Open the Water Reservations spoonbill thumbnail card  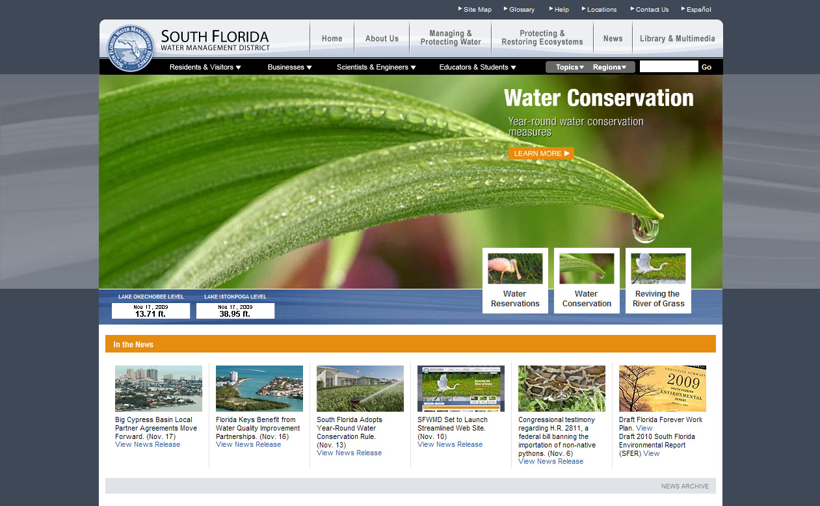(x=515, y=280)
